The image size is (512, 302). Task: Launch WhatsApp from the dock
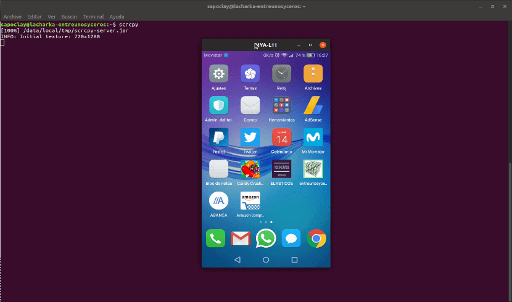(266, 238)
